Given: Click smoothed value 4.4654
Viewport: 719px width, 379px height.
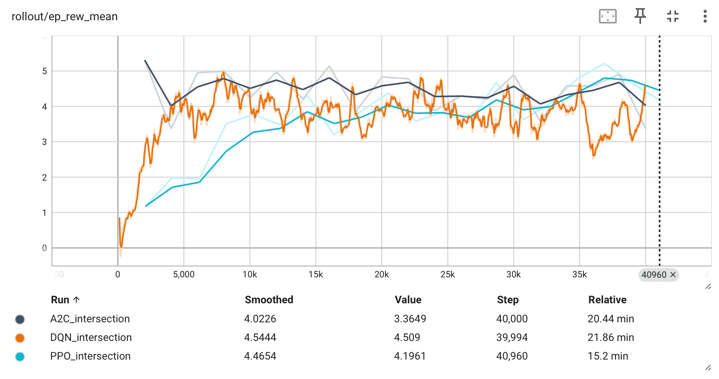Looking at the screenshot, I should click(260, 356).
